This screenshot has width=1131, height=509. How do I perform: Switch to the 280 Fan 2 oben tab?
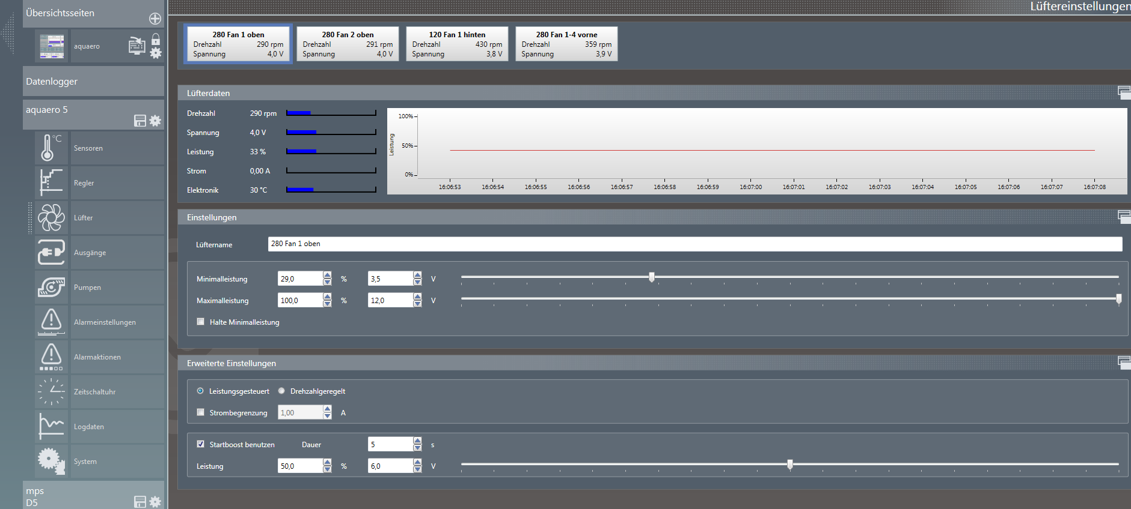[348, 44]
